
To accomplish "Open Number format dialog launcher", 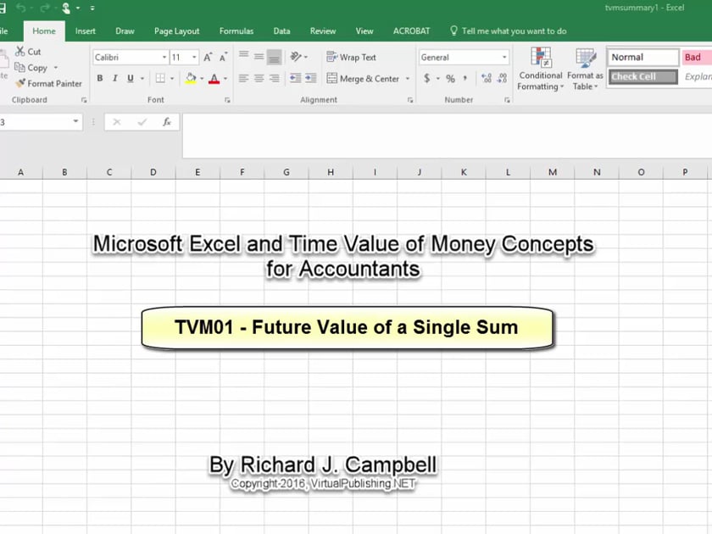I will pos(507,100).
